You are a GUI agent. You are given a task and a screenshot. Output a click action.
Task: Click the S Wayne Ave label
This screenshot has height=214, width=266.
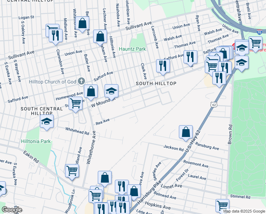(x=17, y=71)
